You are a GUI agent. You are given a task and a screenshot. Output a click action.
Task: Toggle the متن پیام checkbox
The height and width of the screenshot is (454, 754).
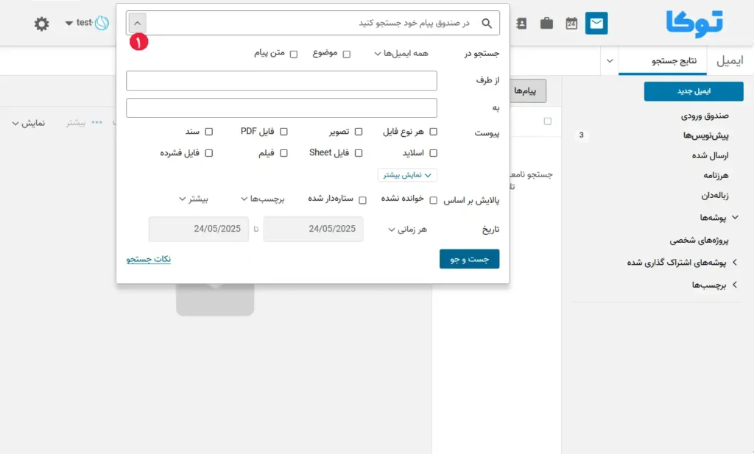pyautogui.click(x=294, y=54)
